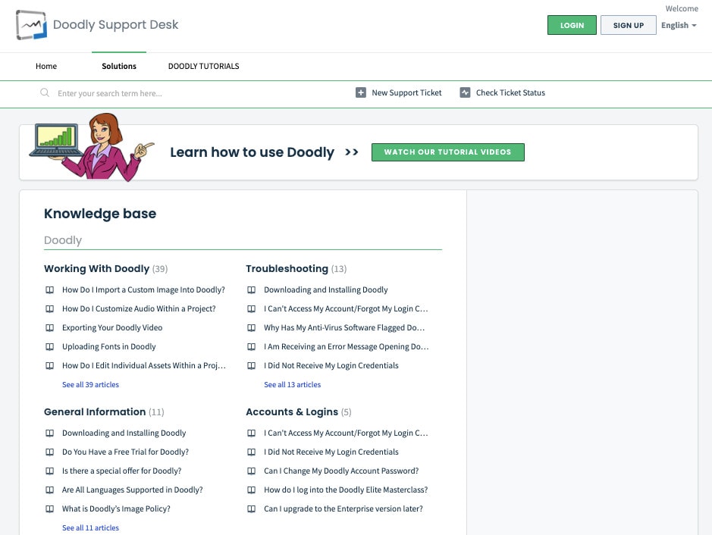712x535 pixels.
Task: Open How Do I Edit Individual Assets article
Action: [144, 366]
